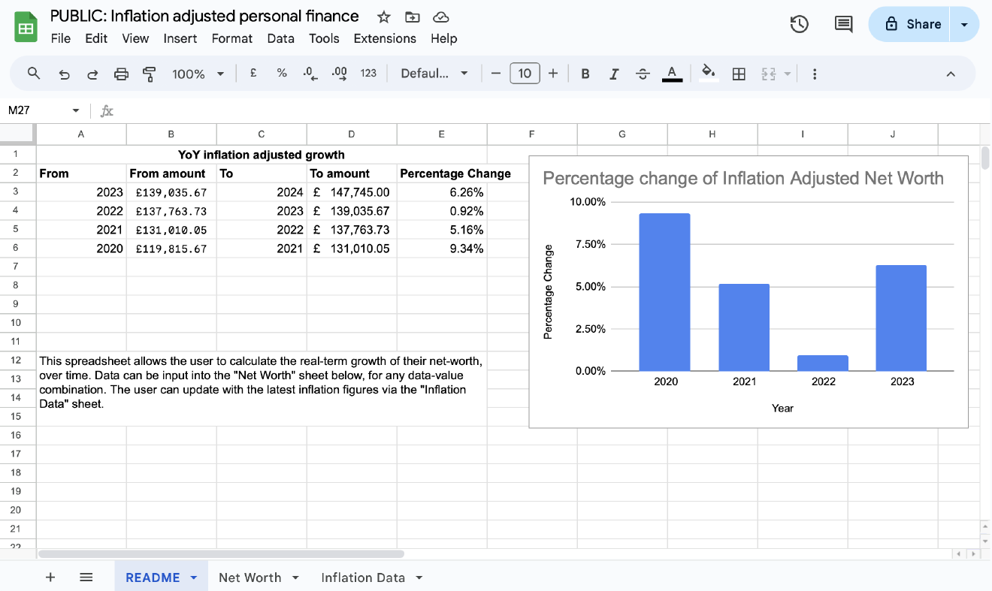This screenshot has height=591, width=992.
Task: Select the paint format roller icon
Action: [149, 74]
